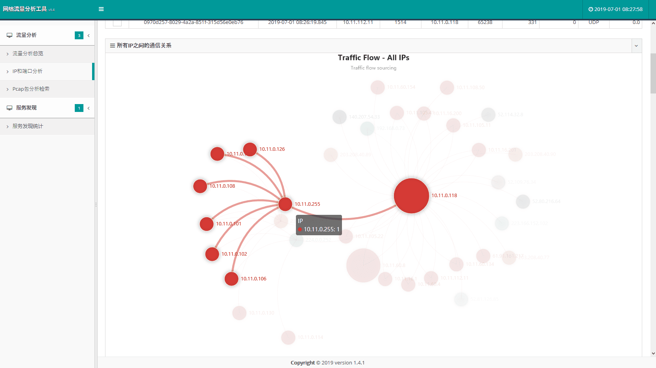
Task: Click the monitor icon next to 流量分析
Action: tap(9, 35)
